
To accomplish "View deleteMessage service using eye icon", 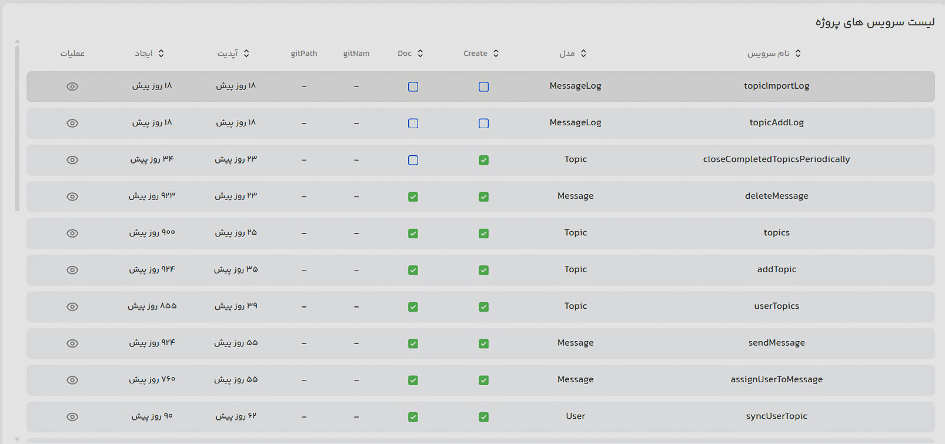I will (72, 196).
